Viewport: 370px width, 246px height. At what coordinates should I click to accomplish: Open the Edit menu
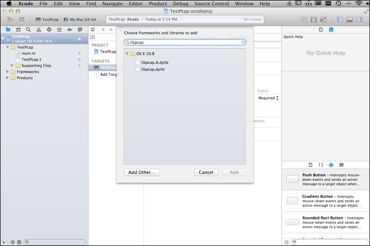[x=58, y=4]
